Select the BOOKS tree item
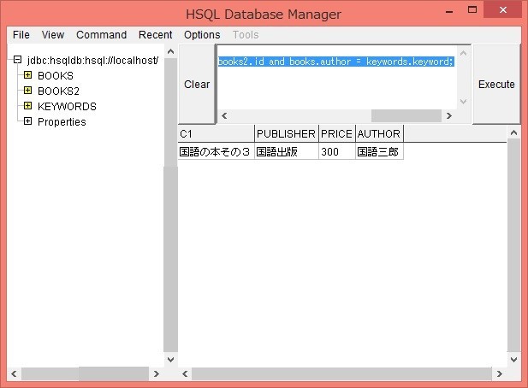 click(x=56, y=76)
